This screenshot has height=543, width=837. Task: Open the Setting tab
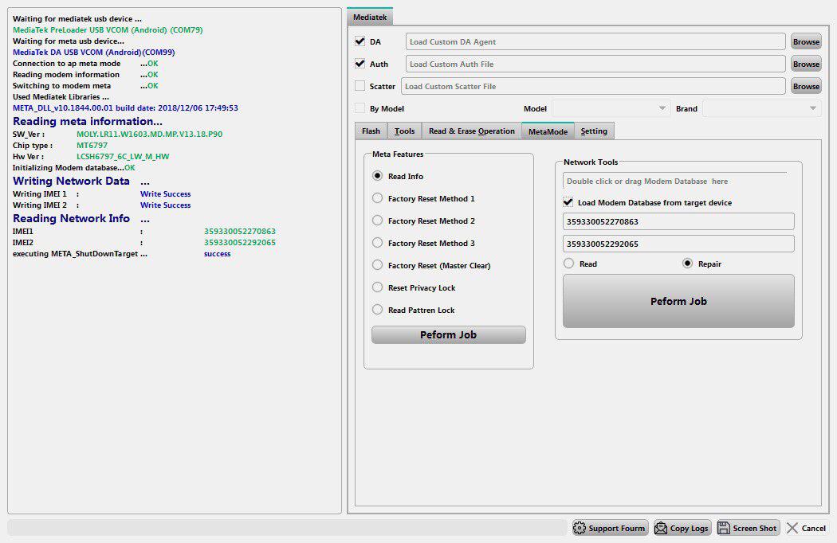coord(594,131)
